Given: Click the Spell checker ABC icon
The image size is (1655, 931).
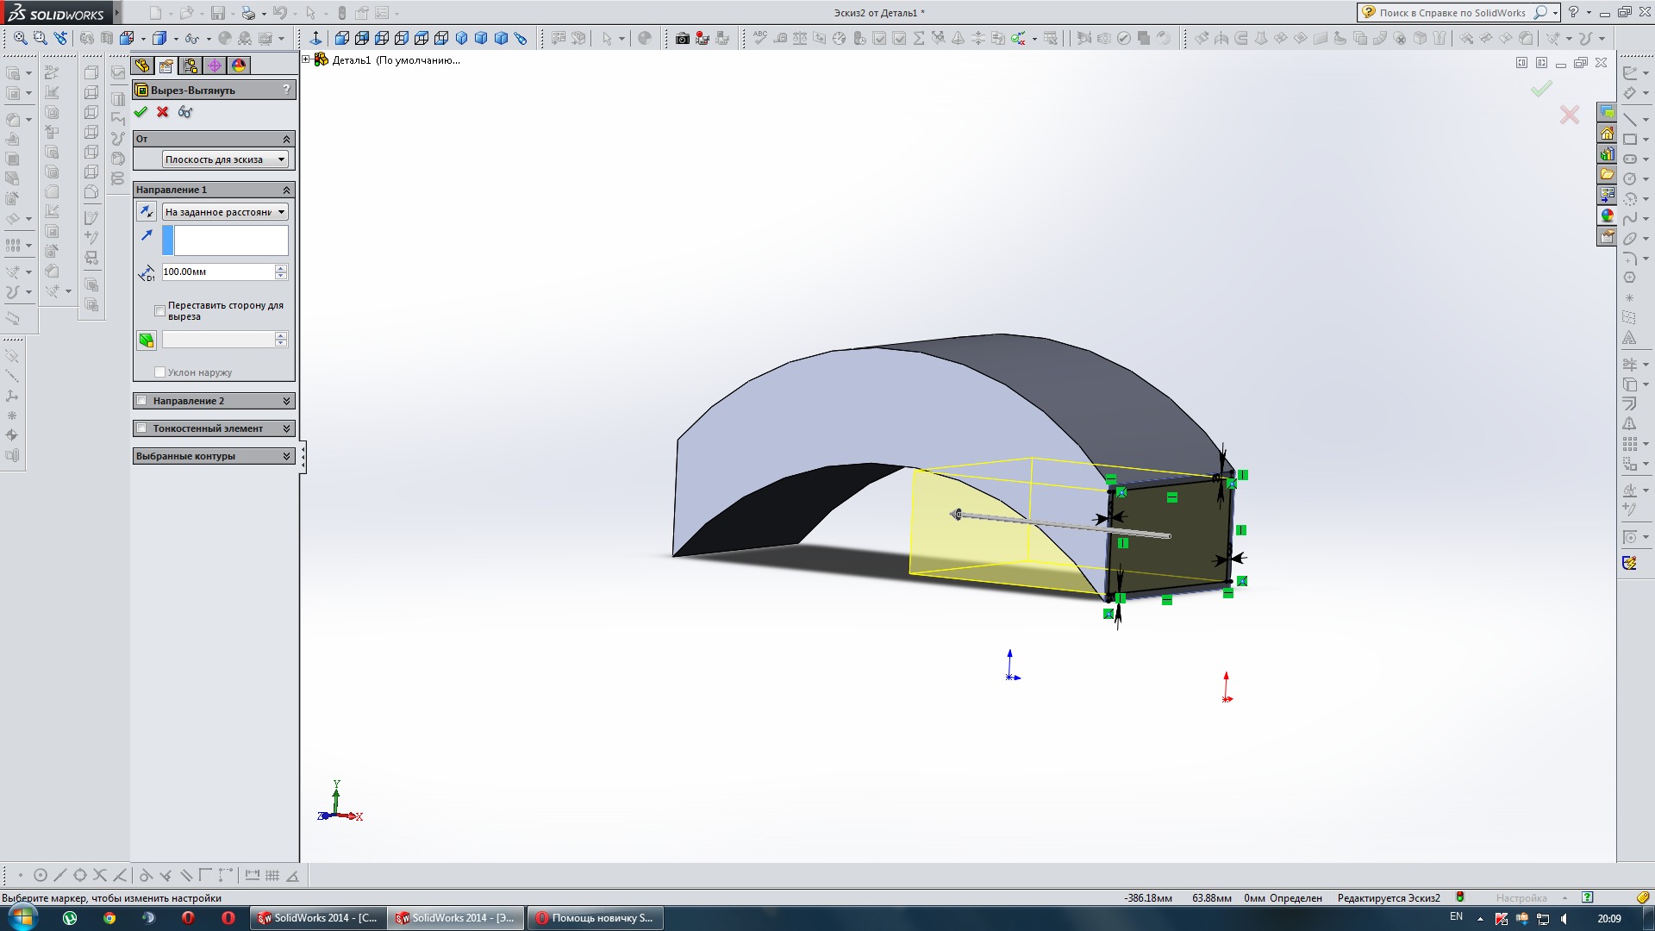Looking at the screenshot, I should (x=759, y=38).
